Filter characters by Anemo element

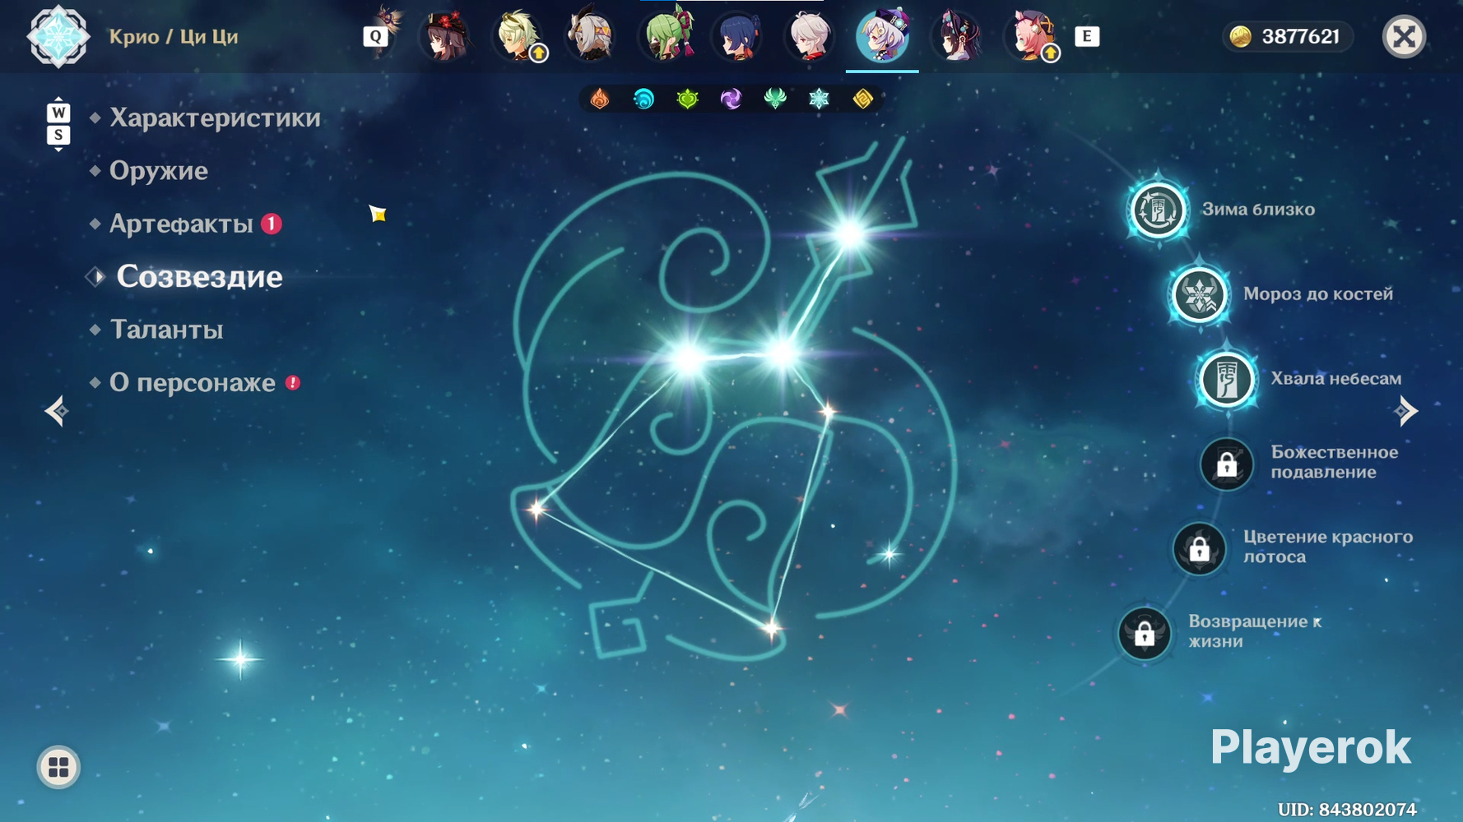click(x=775, y=99)
